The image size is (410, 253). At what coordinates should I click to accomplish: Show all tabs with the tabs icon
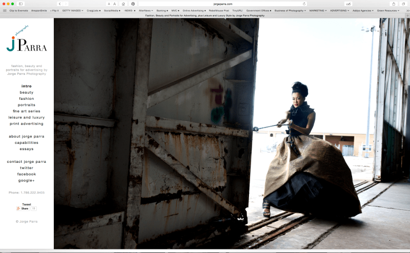tap(403, 4)
